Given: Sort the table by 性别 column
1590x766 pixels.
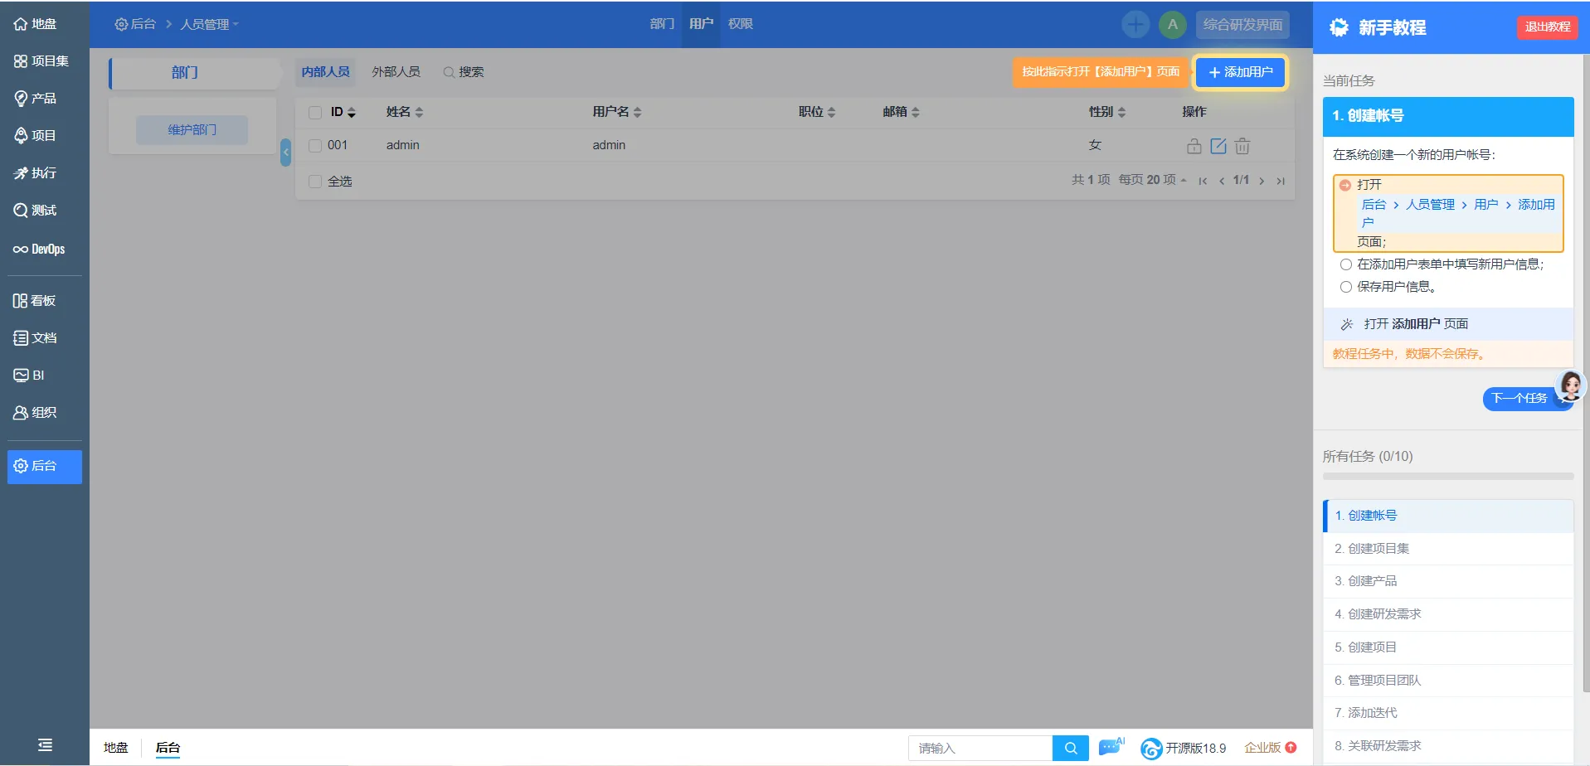Looking at the screenshot, I should 1107,112.
